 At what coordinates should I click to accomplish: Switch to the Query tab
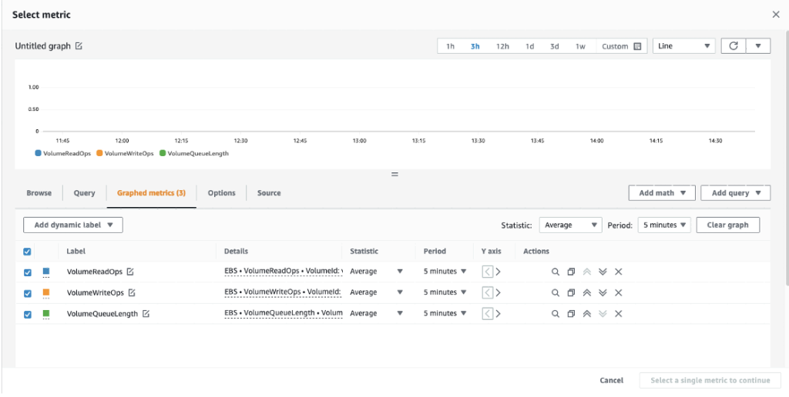pyautogui.click(x=84, y=193)
